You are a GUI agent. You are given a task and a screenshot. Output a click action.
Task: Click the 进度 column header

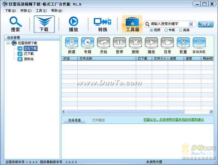(176, 59)
